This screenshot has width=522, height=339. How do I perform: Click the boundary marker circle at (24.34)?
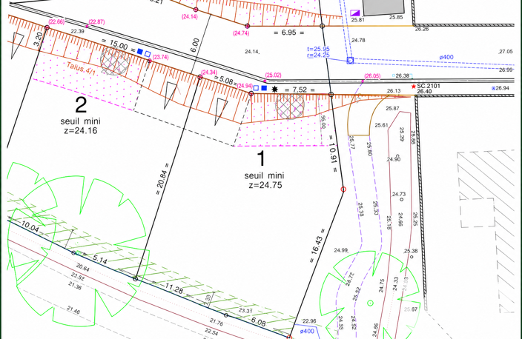200,77
